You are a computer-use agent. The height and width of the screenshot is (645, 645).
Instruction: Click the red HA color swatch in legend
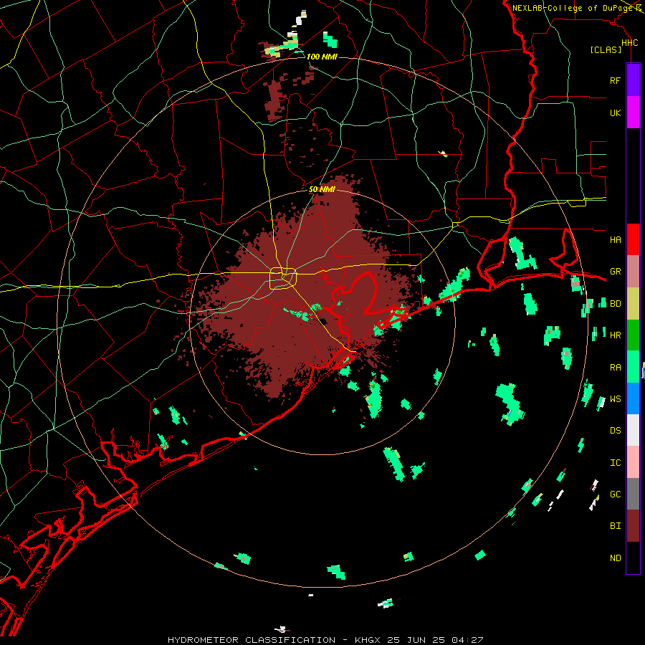pyautogui.click(x=633, y=239)
